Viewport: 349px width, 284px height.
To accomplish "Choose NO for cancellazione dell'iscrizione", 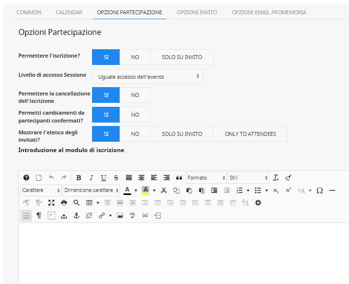I will (x=135, y=95).
